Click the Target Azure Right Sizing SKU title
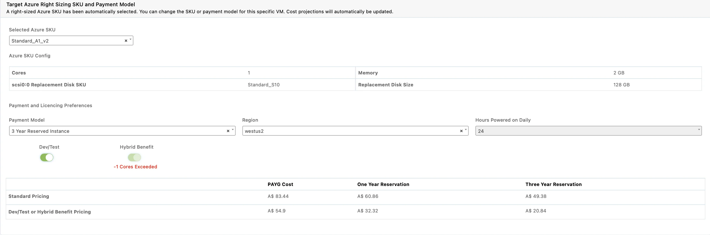The image size is (710, 235). [71, 4]
